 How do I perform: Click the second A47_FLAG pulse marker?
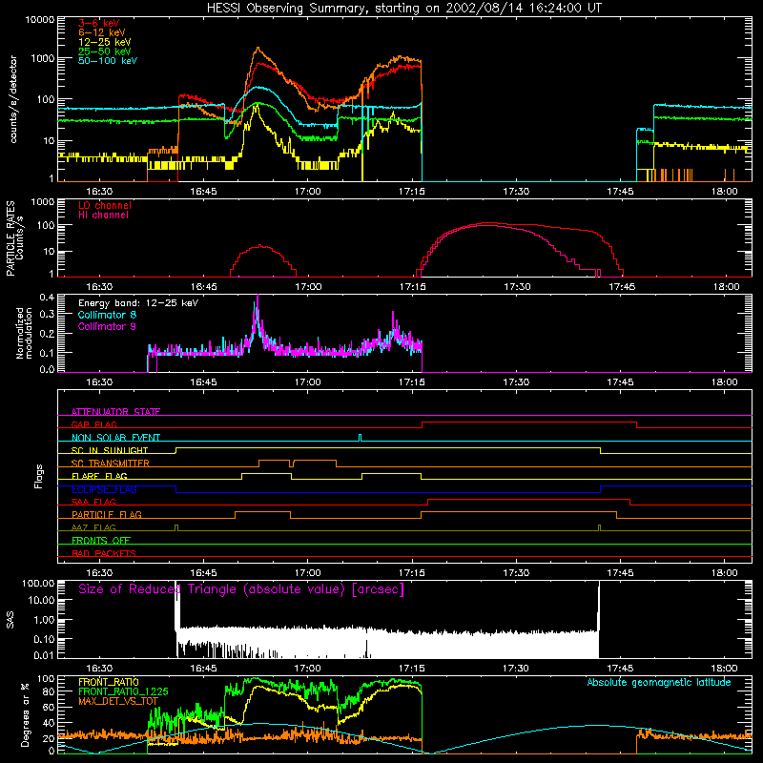point(600,527)
